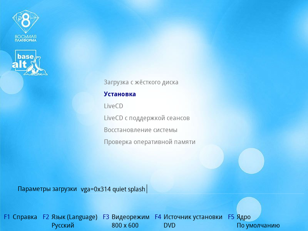
Task: Choose "Проверка оперативной памяти" entry
Action: (150, 142)
